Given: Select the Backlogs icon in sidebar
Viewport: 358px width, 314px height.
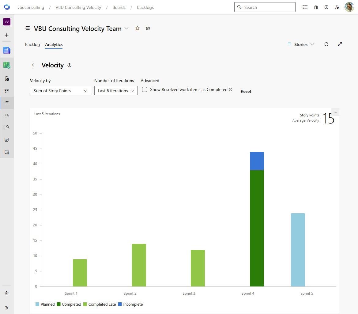Looking at the screenshot, I should pyautogui.click(x=7, y=103).
